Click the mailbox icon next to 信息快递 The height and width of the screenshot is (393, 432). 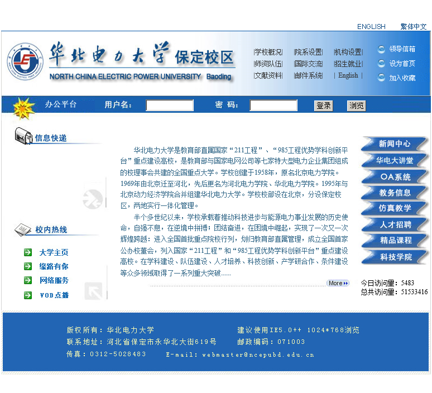(x=23, y=136)
